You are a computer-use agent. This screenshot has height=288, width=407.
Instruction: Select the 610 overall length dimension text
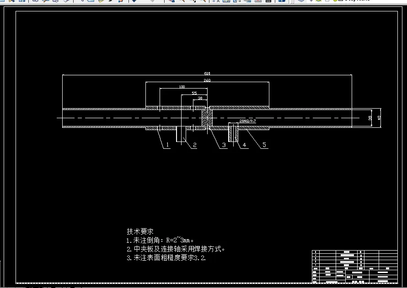tap(207, 73)
